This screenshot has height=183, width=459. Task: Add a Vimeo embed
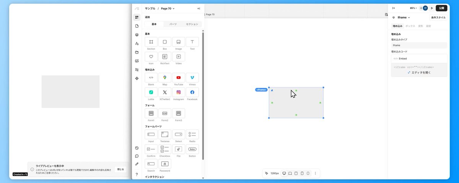click(x=192, y=77)
